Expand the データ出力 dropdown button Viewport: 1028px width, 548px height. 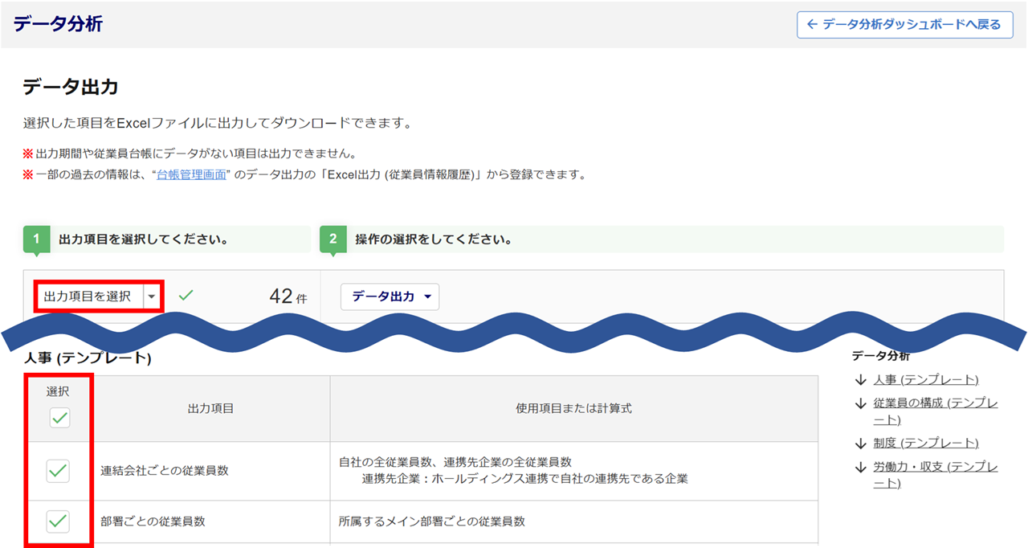click(x=390, y=296)
